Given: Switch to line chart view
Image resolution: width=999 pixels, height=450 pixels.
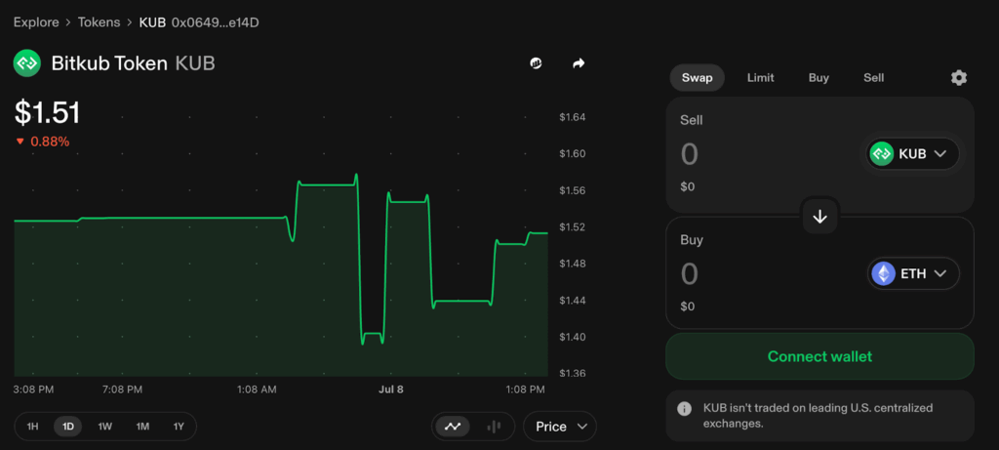Looking at the screenshot, I should (453, 427).
